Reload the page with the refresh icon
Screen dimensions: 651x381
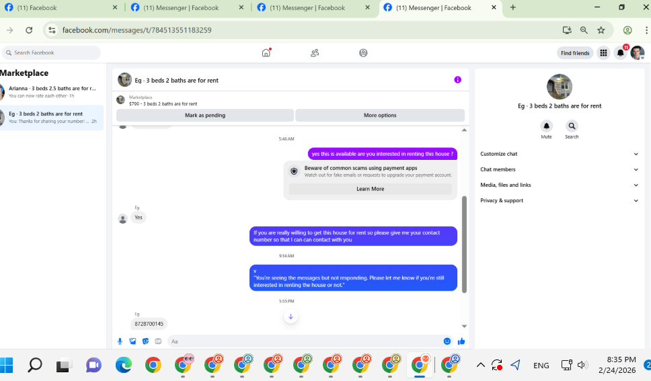point(29,30)
